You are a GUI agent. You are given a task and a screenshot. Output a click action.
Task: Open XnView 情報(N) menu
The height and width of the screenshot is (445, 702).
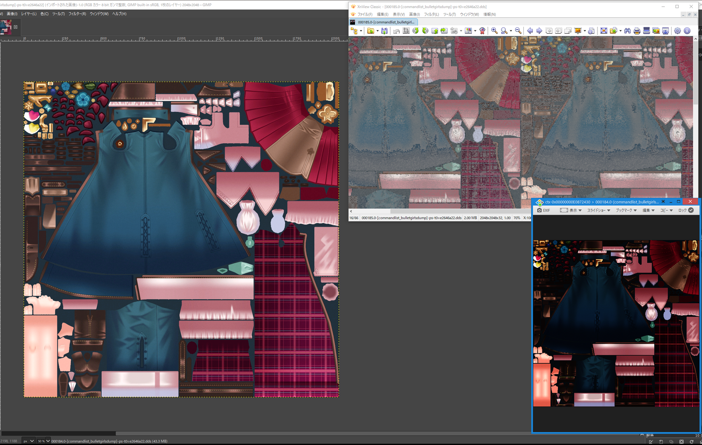tap(490, 14)
